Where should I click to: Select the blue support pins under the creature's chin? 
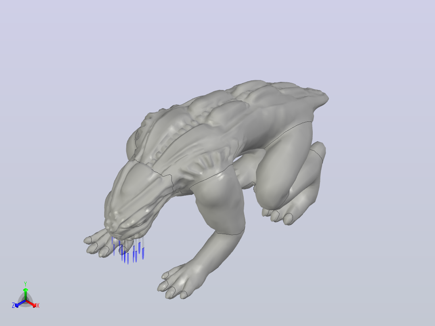click(128, 251)
